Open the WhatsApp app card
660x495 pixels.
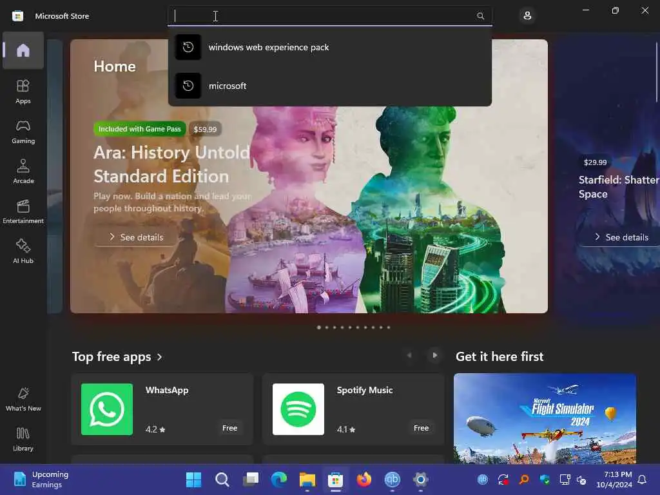(162, 409)
